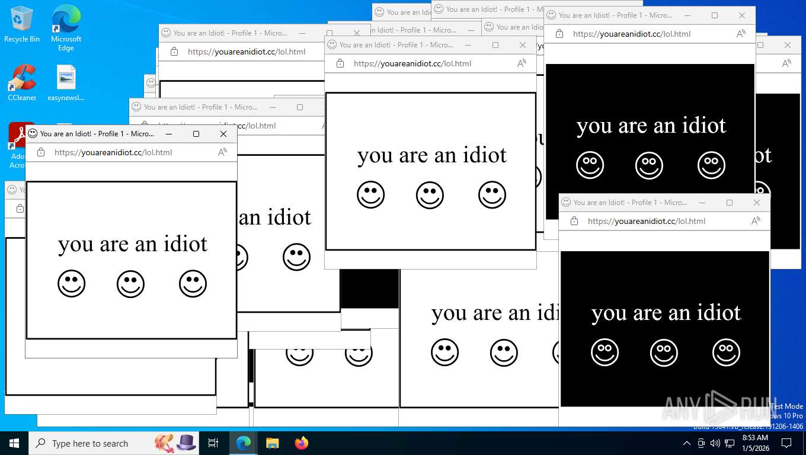
Task: Launch Firefox from the taskbar
Action: click(x=302, y=443)
